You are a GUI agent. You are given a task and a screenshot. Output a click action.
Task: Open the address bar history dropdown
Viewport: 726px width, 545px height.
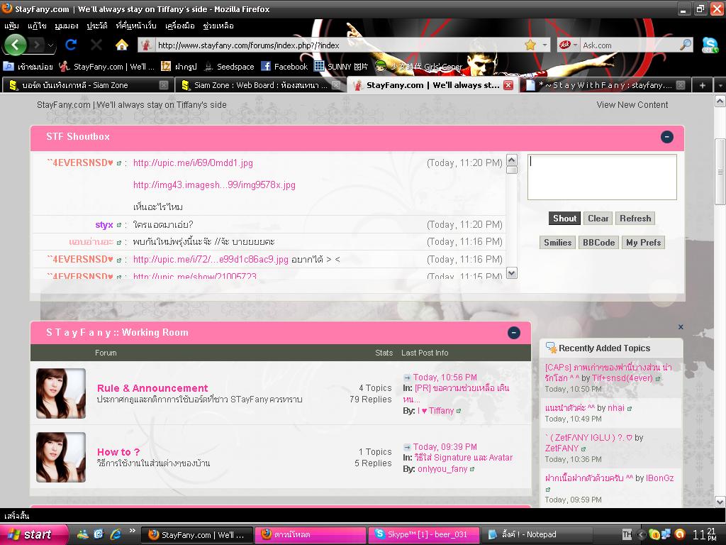(x=544, y=45)
